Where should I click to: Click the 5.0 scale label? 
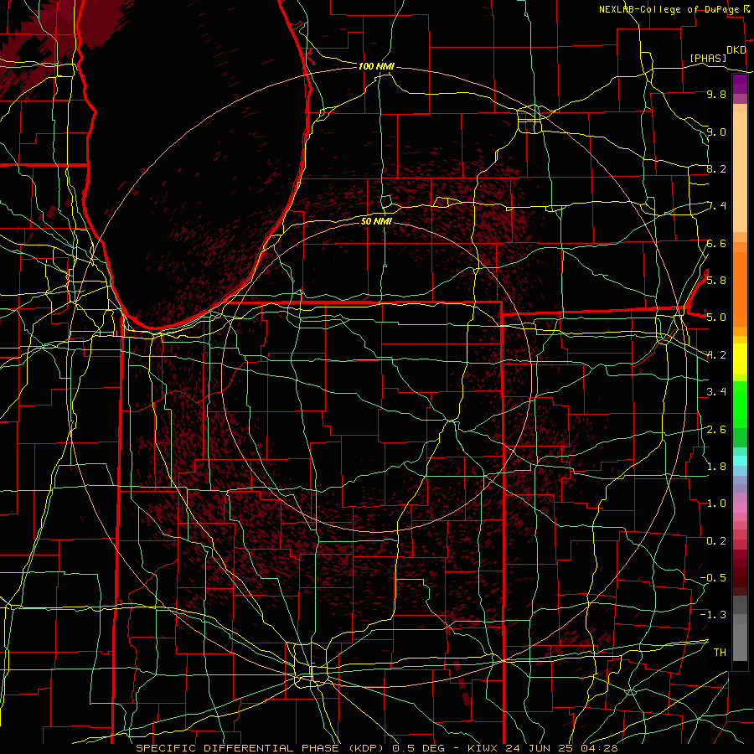[716, 318]
